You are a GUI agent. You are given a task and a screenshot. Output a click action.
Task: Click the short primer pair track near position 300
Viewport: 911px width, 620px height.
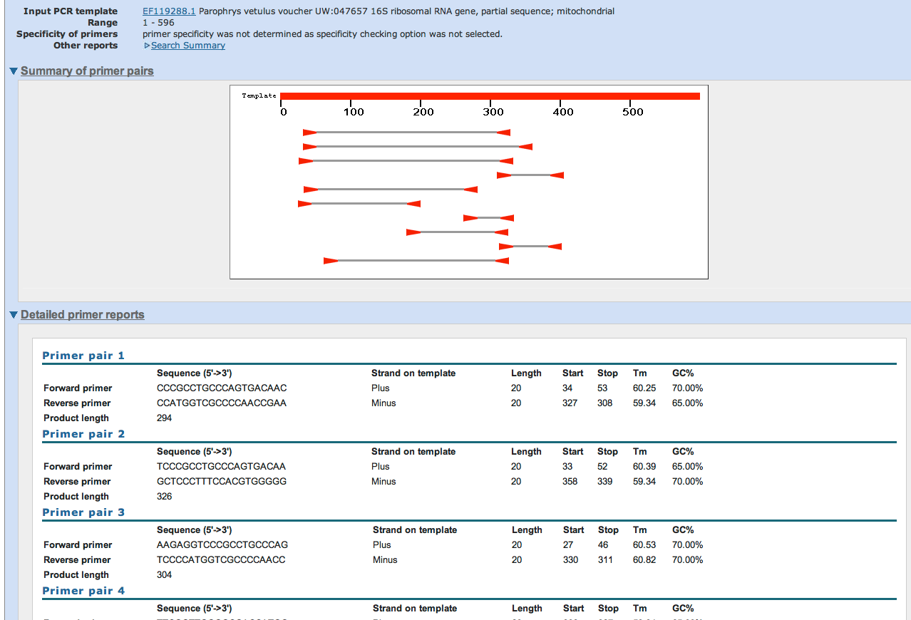point(487,217)
